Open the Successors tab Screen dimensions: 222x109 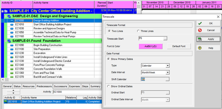(60, 86)
